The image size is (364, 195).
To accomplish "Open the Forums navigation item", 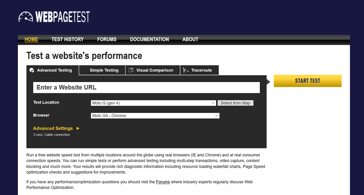I will [x=107, y=39].
